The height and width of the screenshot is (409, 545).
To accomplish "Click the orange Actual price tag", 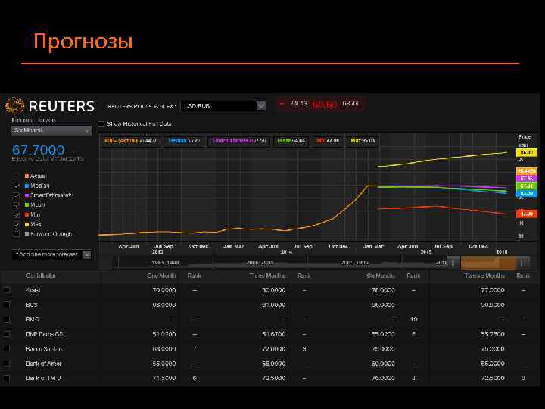I will (x=527, y=171).
